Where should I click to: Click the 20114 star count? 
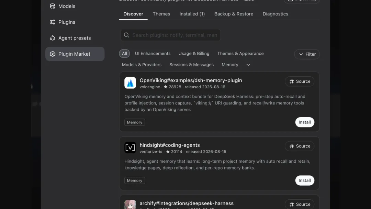click(174, 152)
